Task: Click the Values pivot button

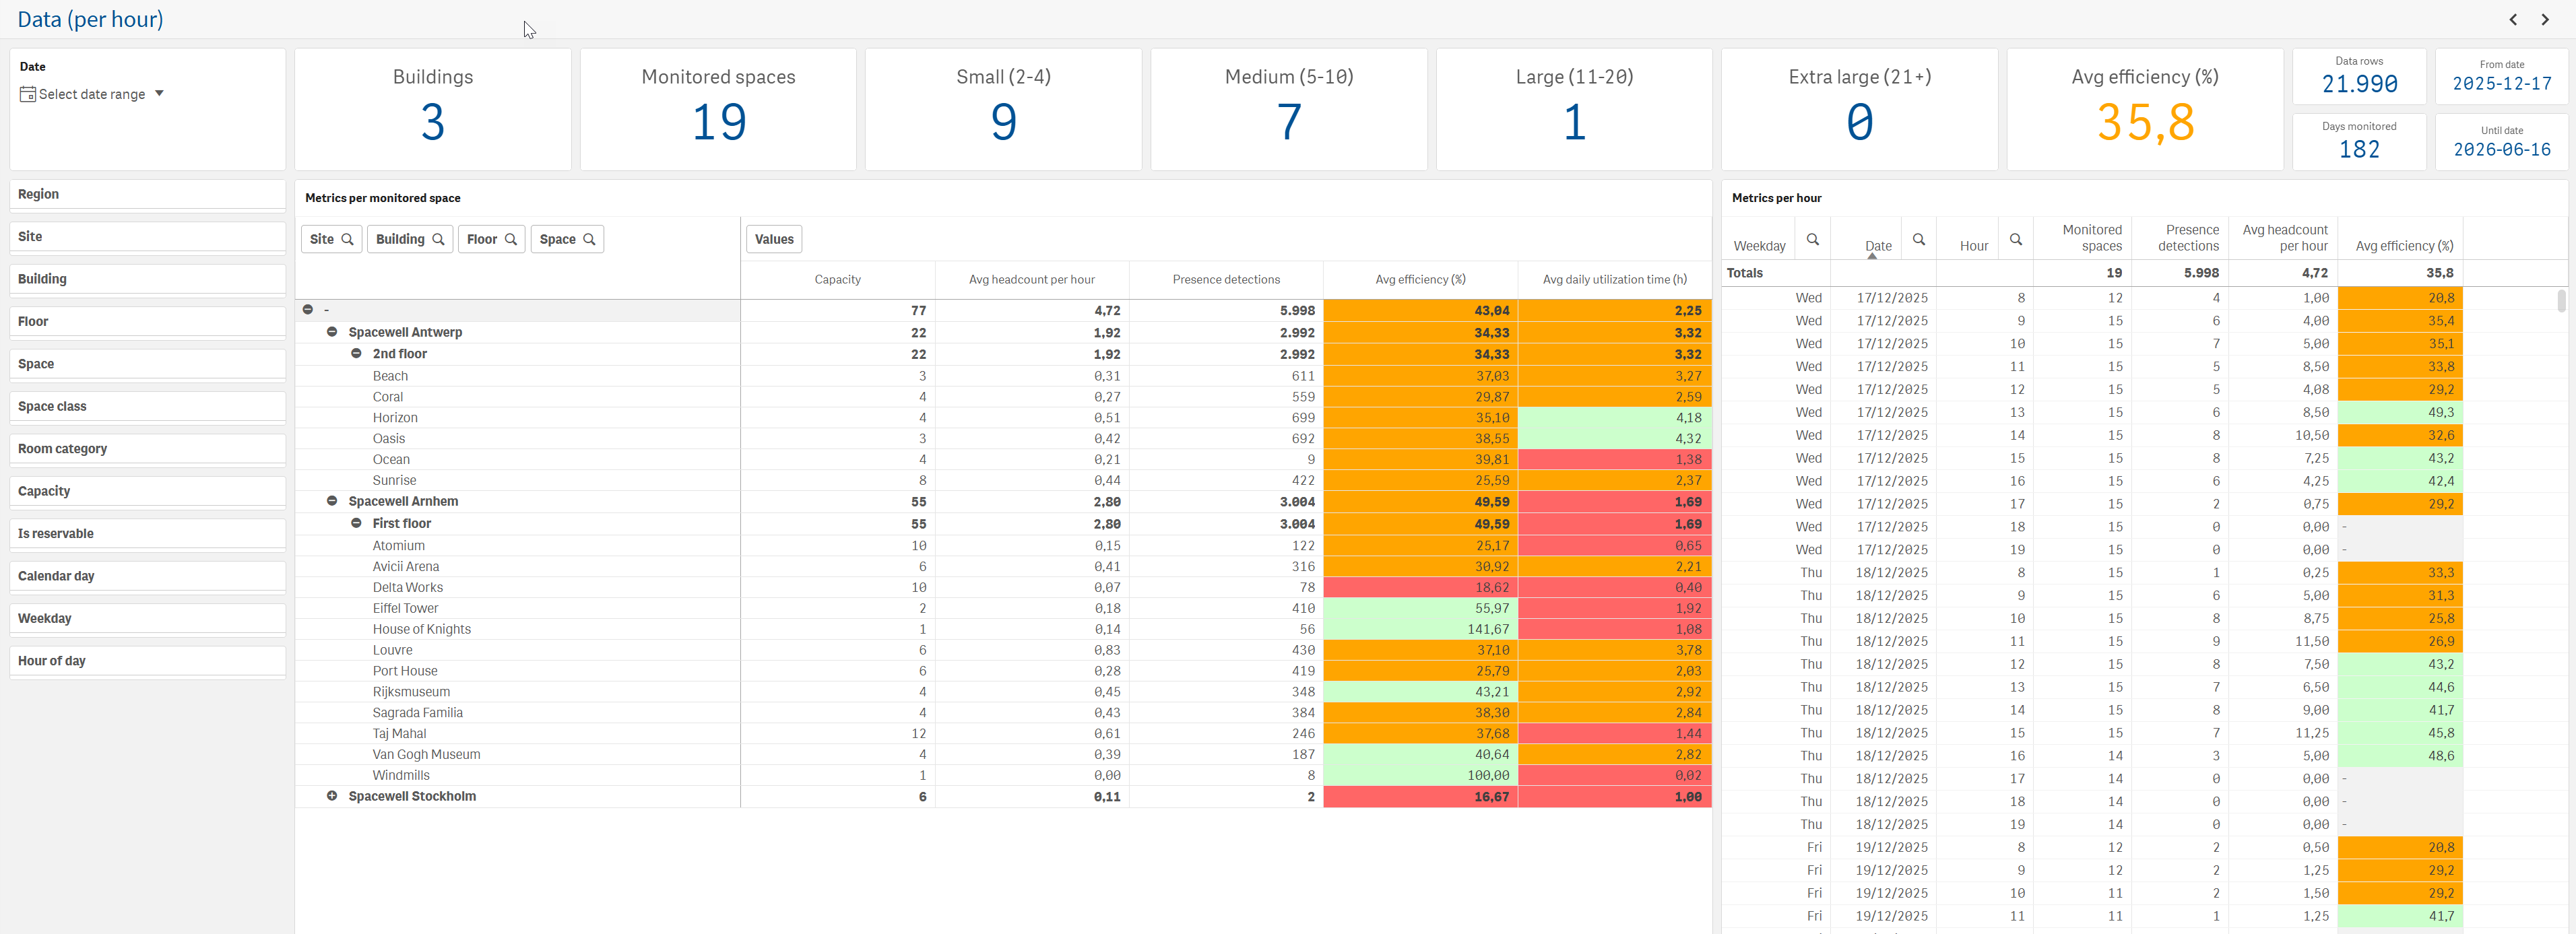Action: [774, 239]
